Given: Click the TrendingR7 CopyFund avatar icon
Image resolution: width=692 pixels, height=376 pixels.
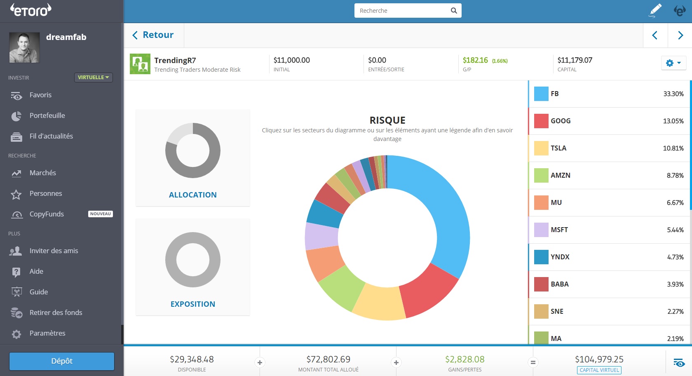Looking at the screenshot, I should tap(140, 64).
